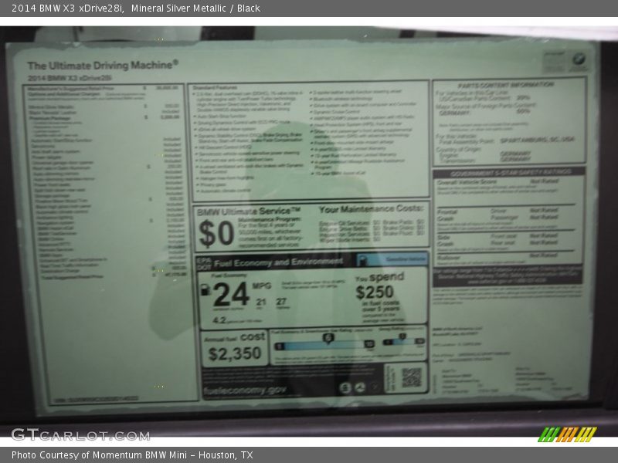Click the BMW roundel logo on sticker
The image size is (618, 463).
[579, 59]
